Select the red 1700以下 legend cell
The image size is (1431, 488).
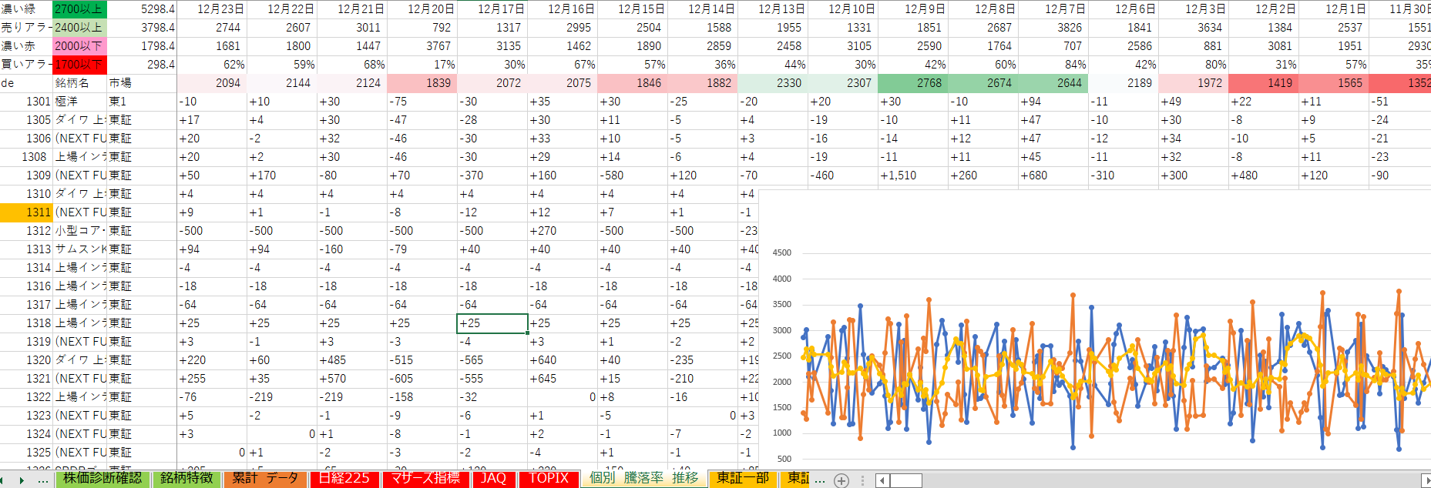[x=79, y=65]
